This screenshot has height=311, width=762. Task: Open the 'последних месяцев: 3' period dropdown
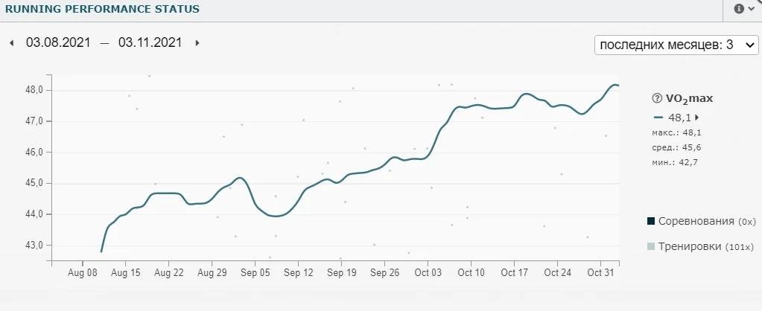tap(676, 45)
